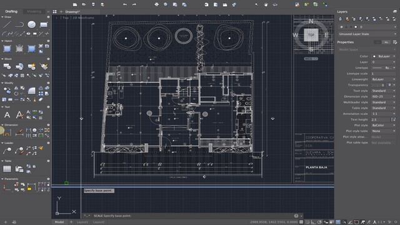Toggle the rightmost status bar icon

396,222
